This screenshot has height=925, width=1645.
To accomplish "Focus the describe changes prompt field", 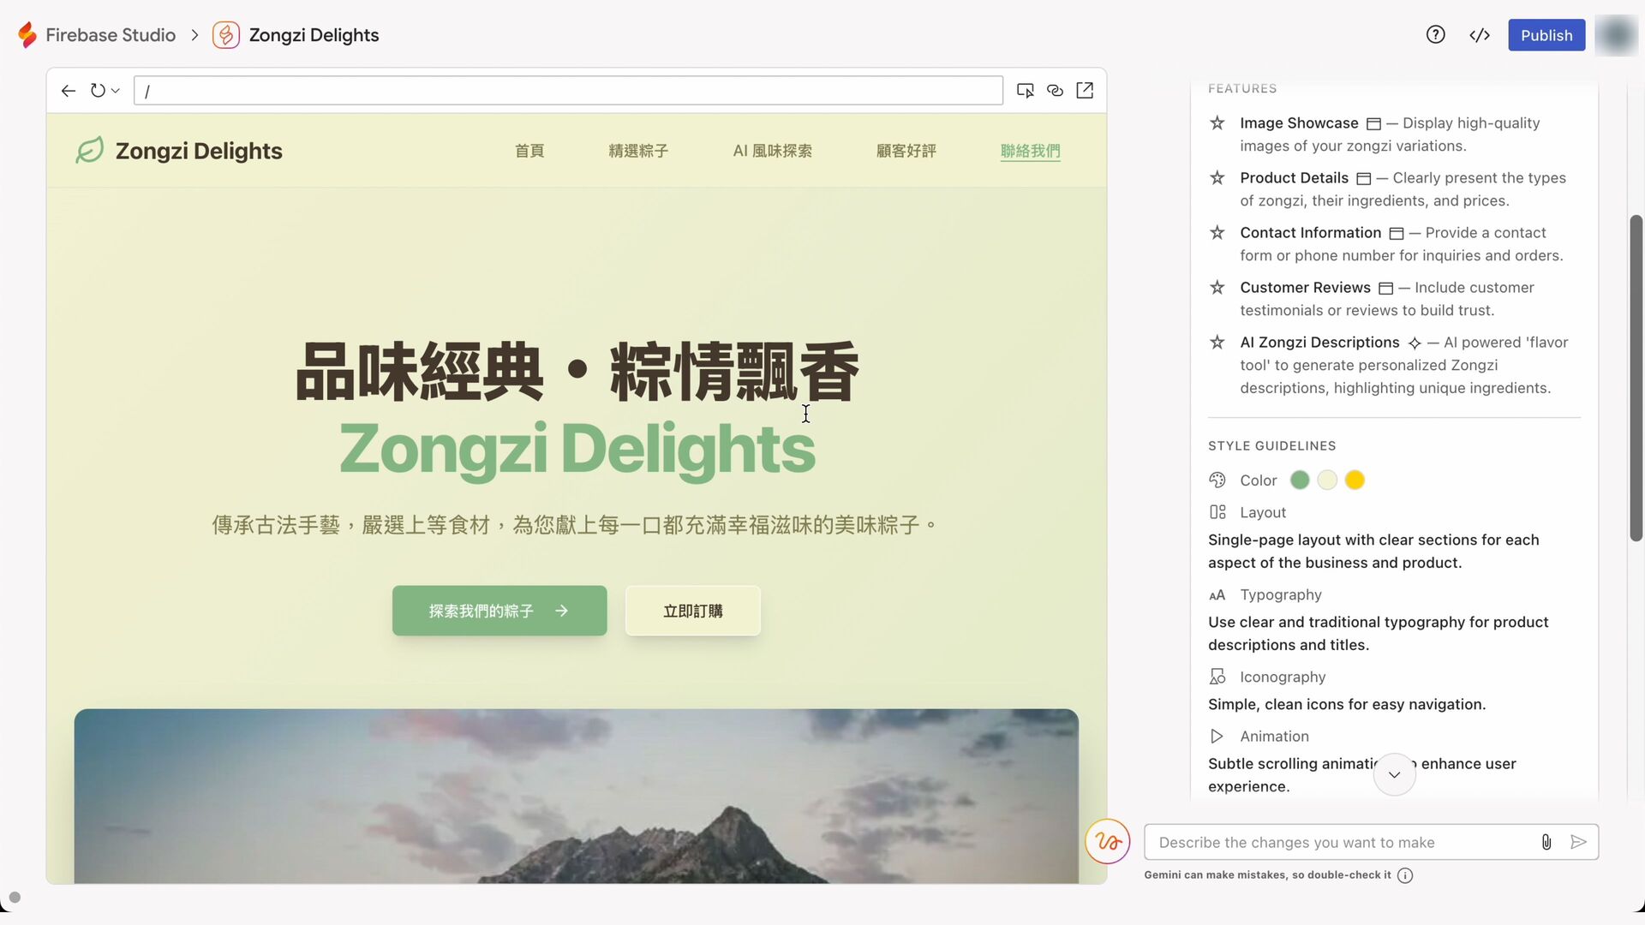I will coord(1341,842).
